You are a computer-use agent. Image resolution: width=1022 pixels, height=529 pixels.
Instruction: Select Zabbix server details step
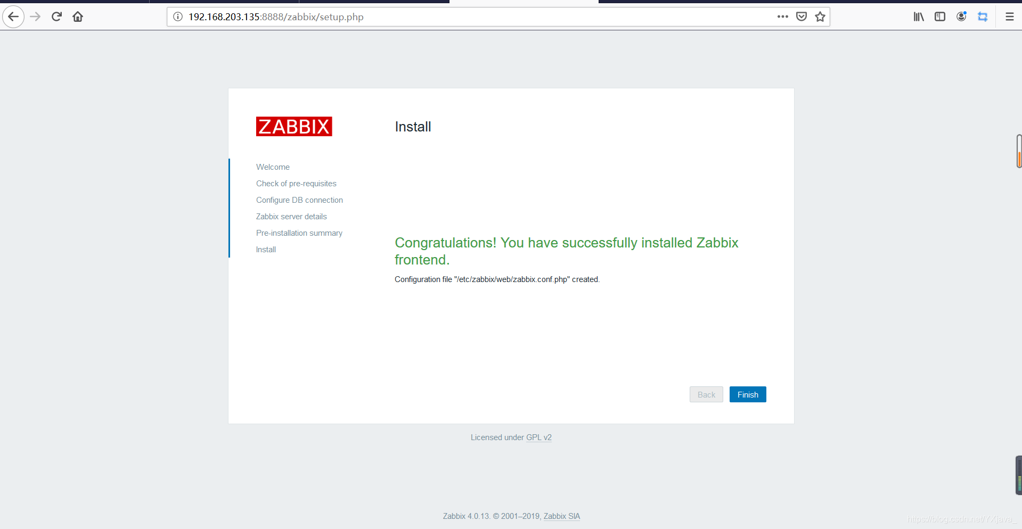[x=291, y=217]
